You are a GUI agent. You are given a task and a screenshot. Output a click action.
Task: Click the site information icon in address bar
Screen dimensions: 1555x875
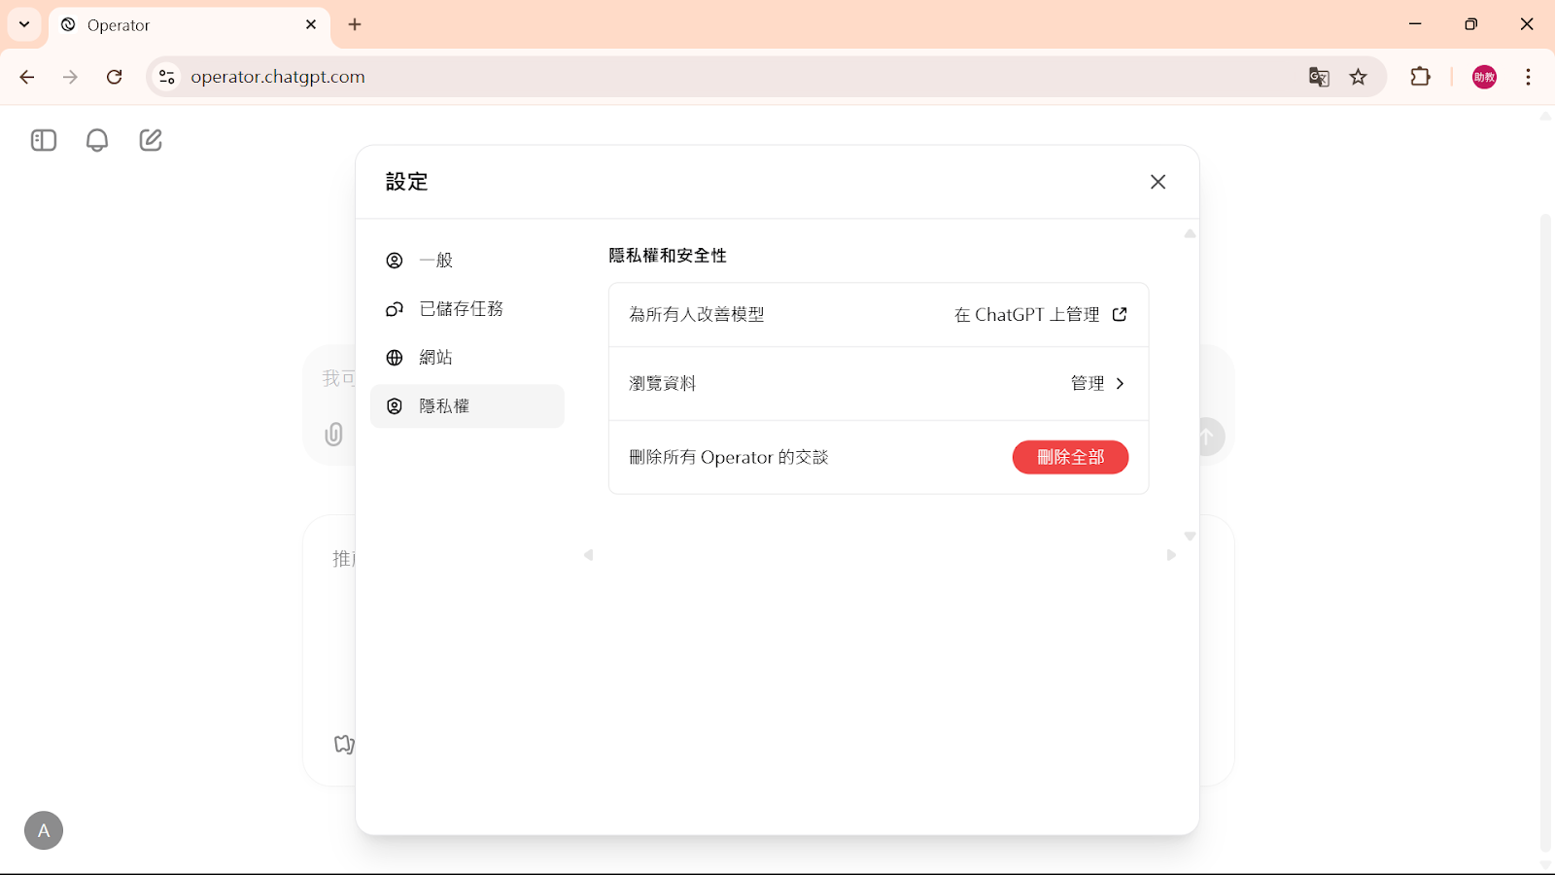167,77
